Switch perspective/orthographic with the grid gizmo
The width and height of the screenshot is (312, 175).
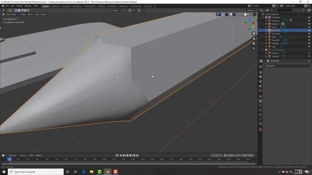point(254,49)
